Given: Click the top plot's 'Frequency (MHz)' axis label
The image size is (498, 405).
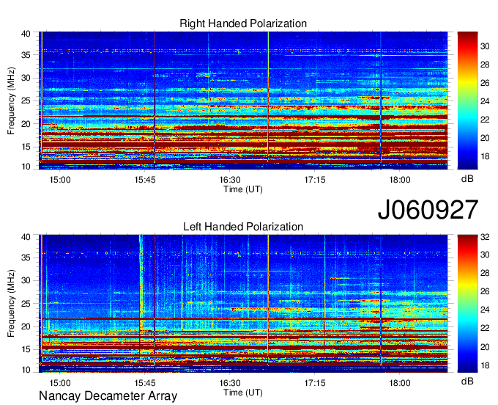Looking at the screenshot, I should tap(11, 101).
